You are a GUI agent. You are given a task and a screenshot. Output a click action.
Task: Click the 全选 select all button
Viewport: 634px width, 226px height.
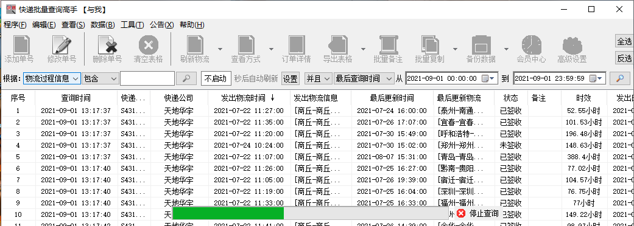click(624, 41)
